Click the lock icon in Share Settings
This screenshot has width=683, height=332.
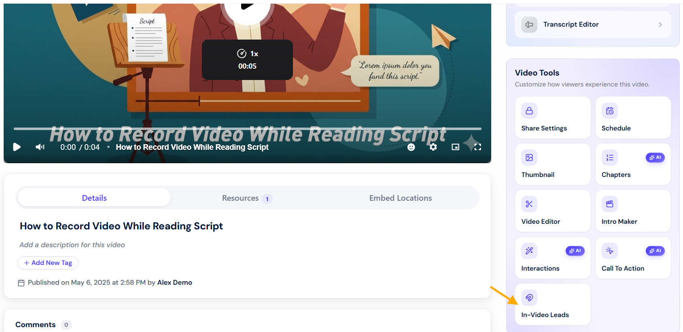(x=529, y=111)
